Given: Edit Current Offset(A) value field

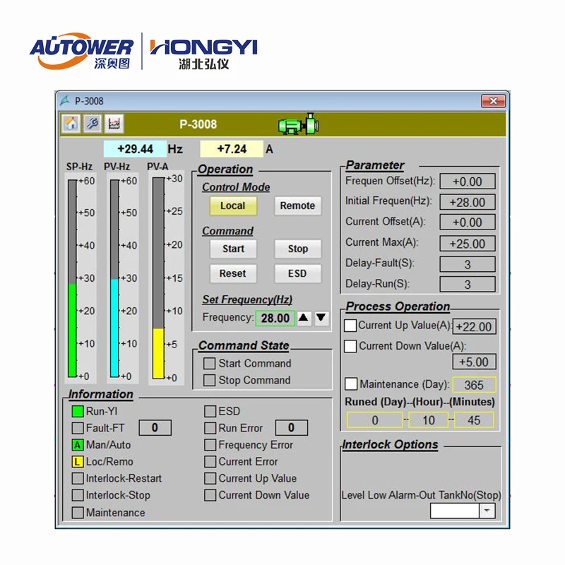Looking at the screenshot, I should point(468,222).
